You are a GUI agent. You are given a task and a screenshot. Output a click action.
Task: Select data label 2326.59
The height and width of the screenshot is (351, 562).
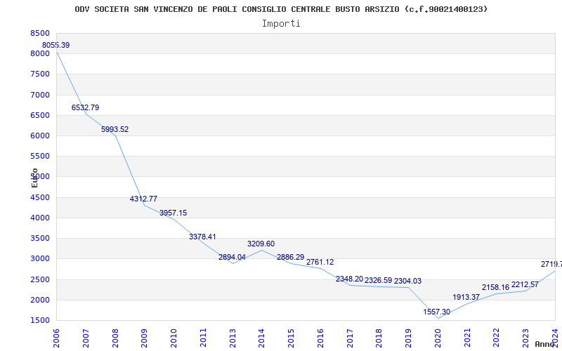pyautogui.click(x=379, y=280)
